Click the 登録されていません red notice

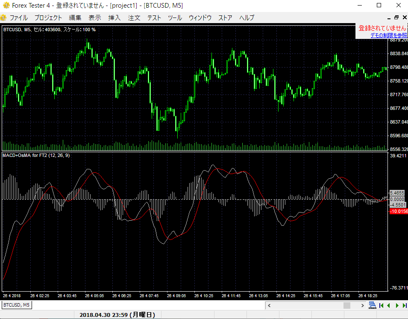coord(382,28)
